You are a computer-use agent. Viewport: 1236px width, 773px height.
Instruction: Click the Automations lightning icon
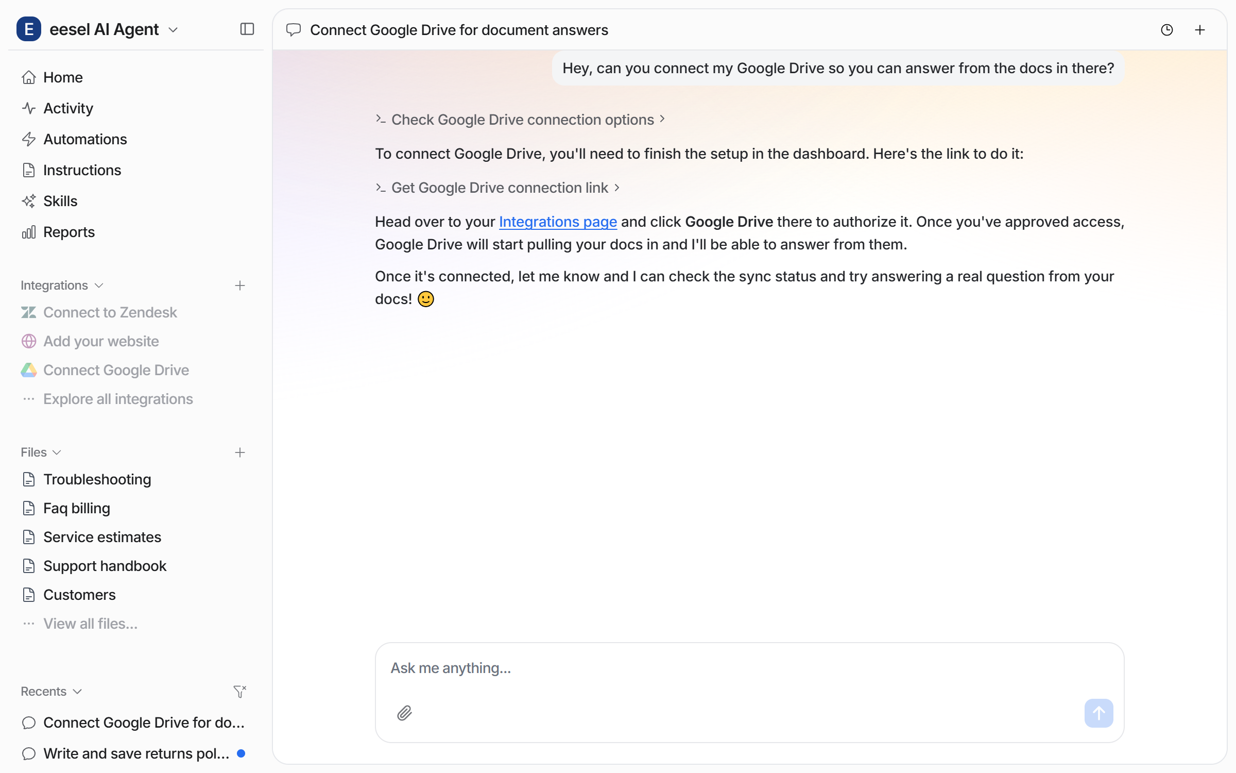tap(29, 139)
